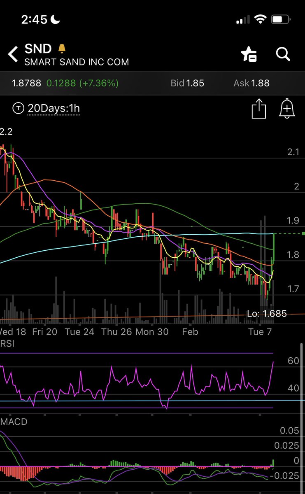The height and width of the screenshot is (494, 305).
Task: Tap the RSI 40 axis value
Action: pyautogui.click(x=293, y=388)
